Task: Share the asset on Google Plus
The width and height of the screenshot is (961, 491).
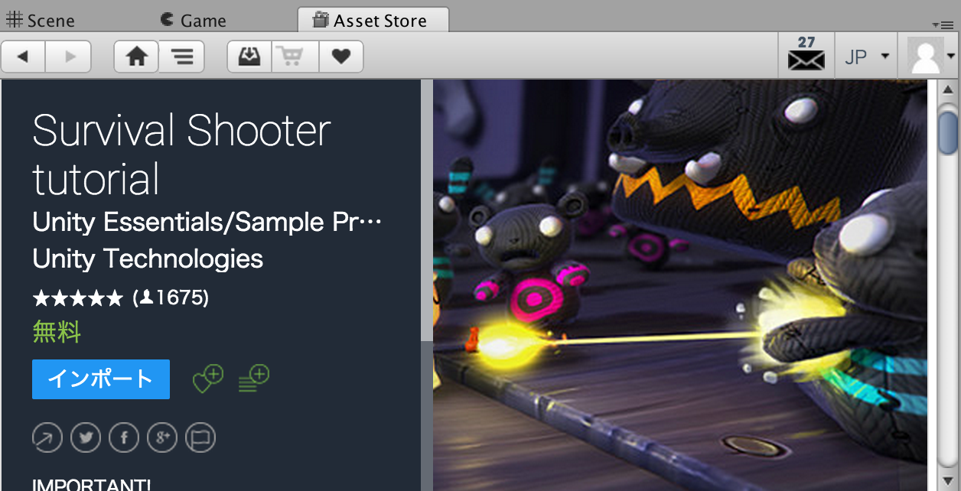Action: click(x=162, y=437)
